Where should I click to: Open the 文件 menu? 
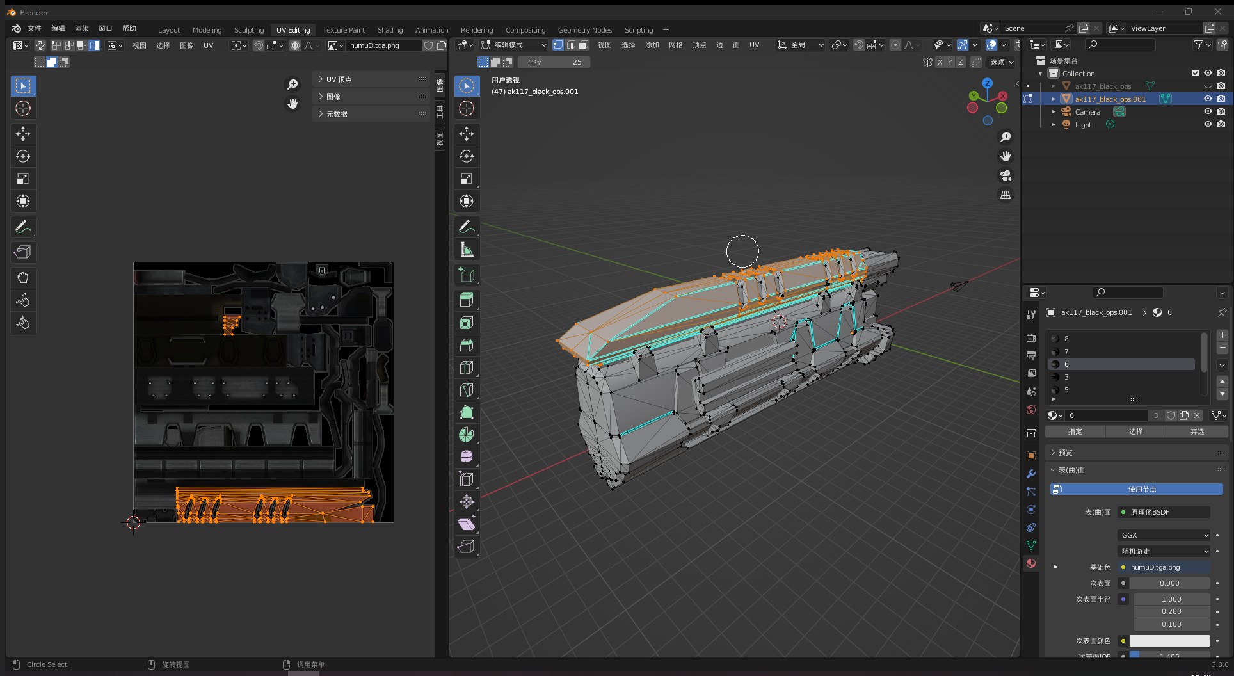tap(35, 28)
